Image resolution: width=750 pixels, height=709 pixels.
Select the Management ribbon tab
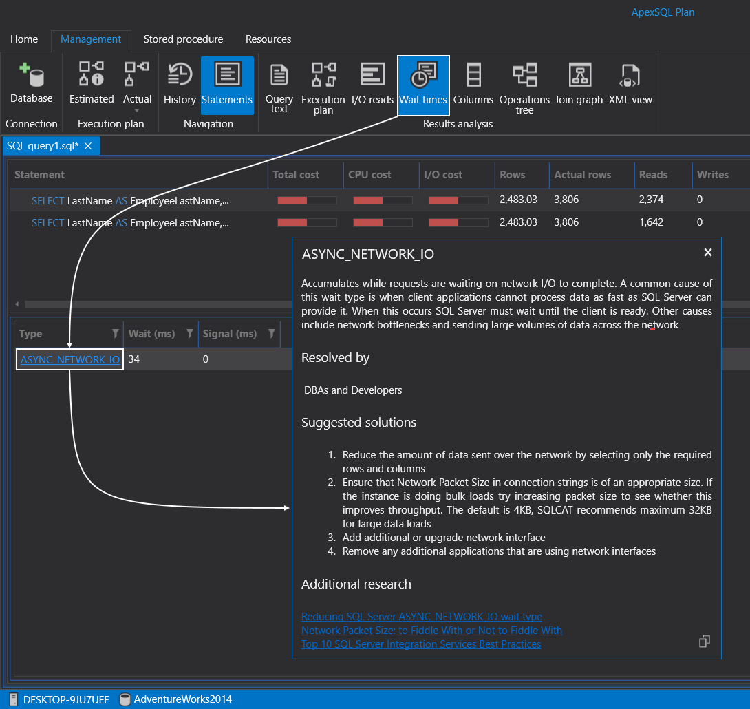point(91,39)
